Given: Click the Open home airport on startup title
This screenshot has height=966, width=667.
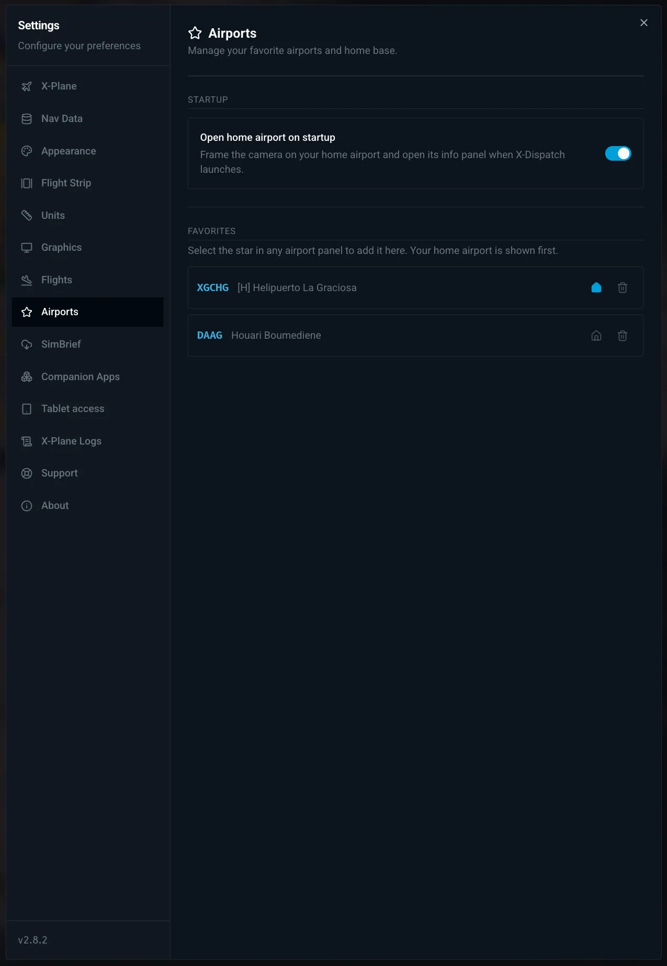Looking at the screenshot, I should pos(268,137).
